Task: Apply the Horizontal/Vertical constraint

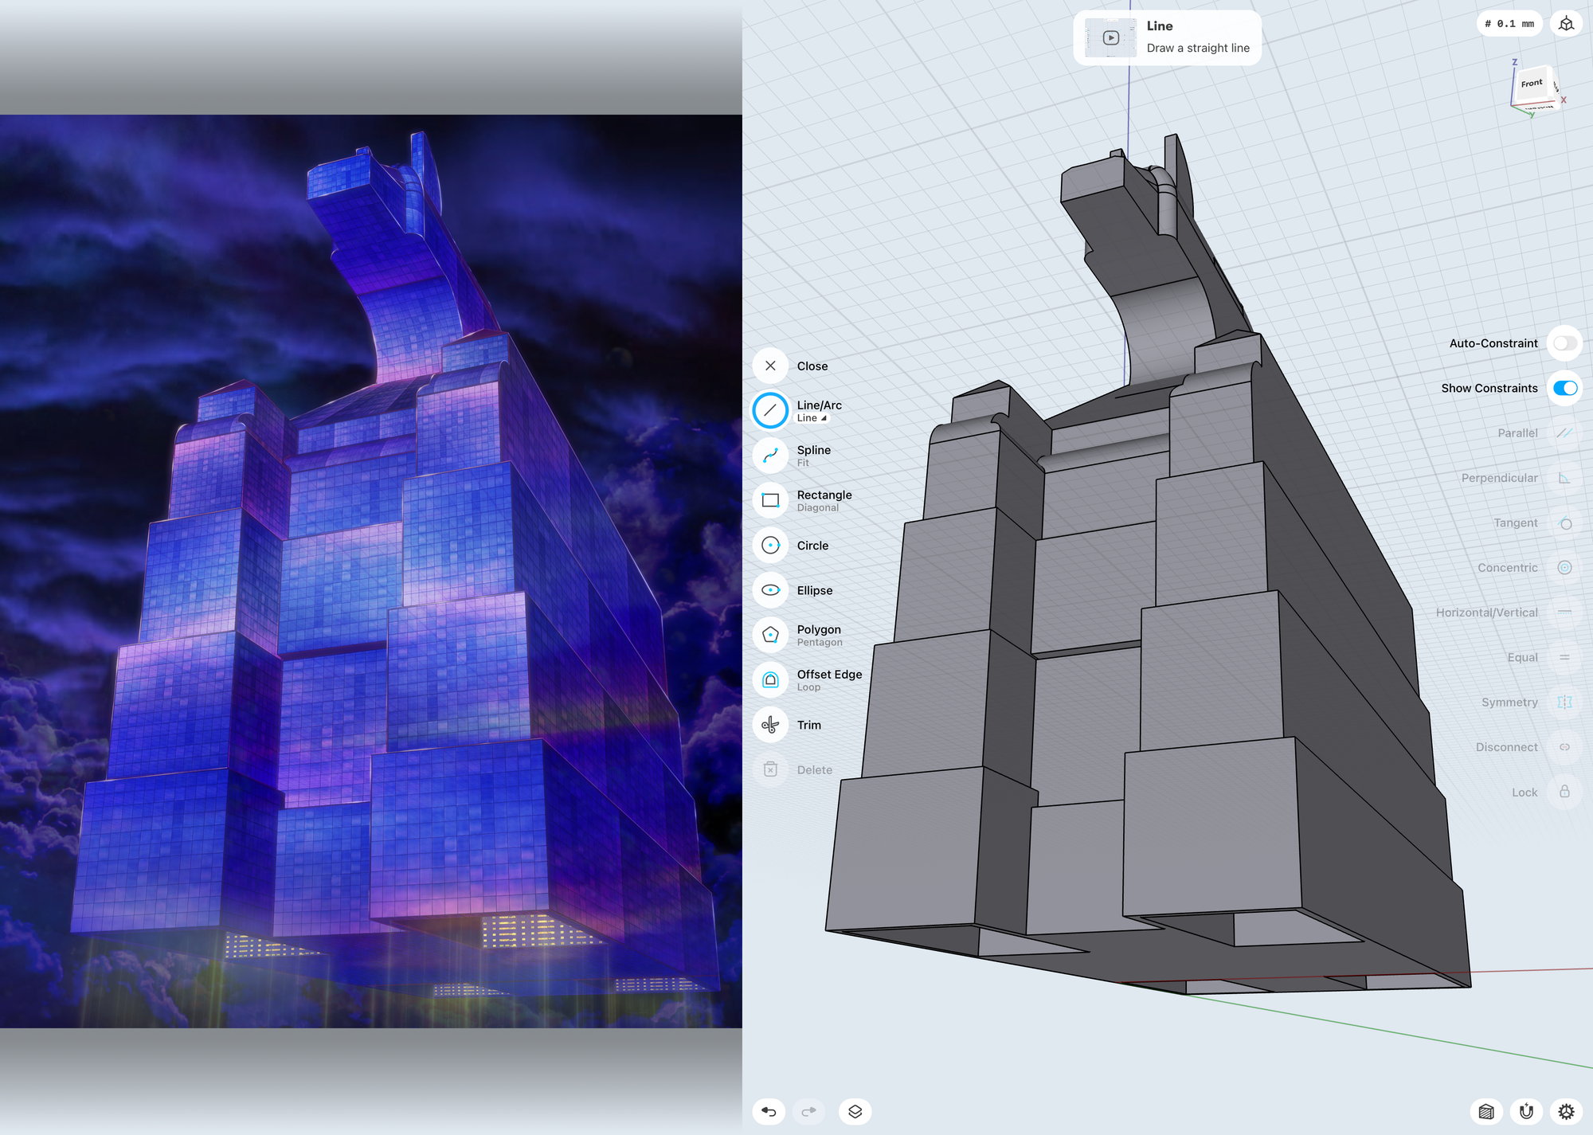Action: 1564,613
